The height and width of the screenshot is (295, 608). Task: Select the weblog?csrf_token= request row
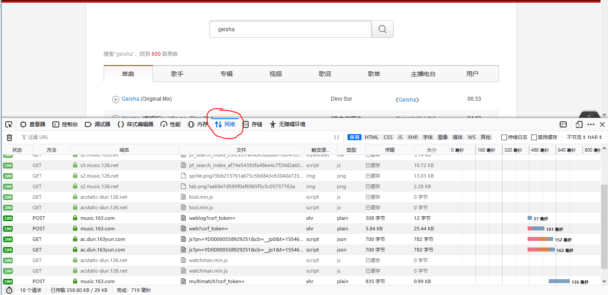coord(301,218)
